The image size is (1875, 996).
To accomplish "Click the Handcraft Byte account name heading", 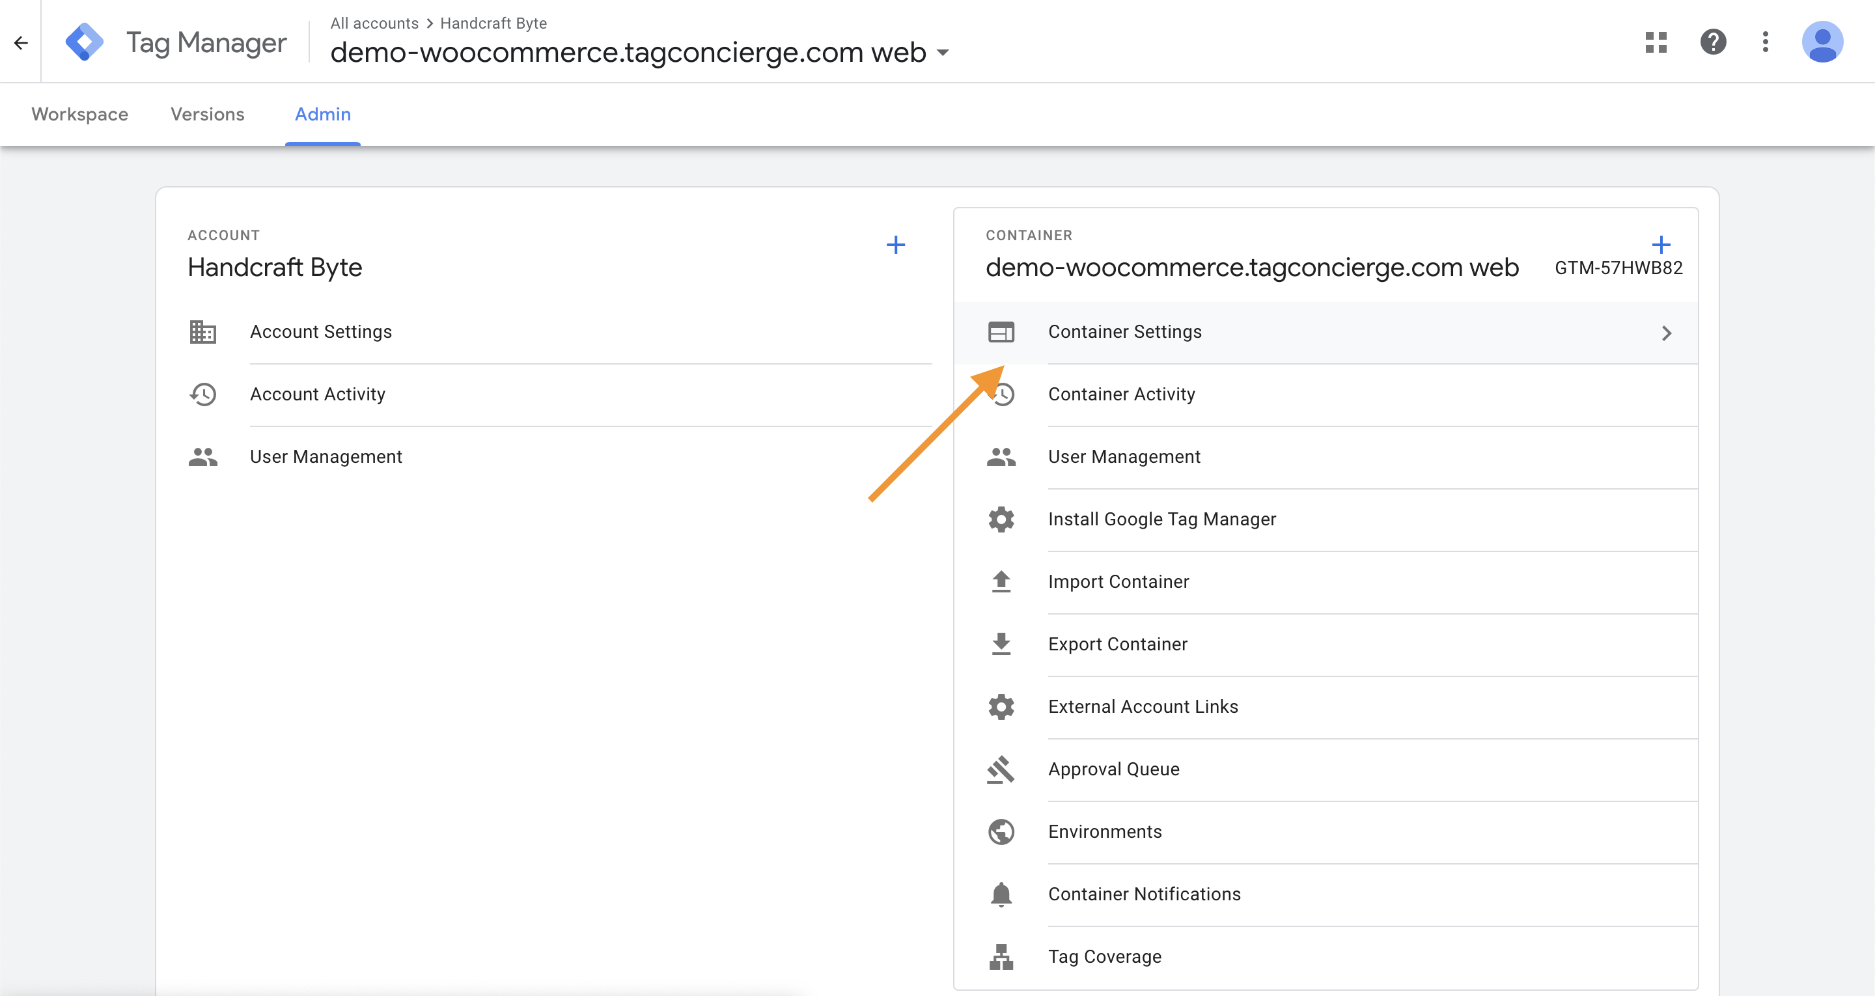I will click(x=274, y=267).
